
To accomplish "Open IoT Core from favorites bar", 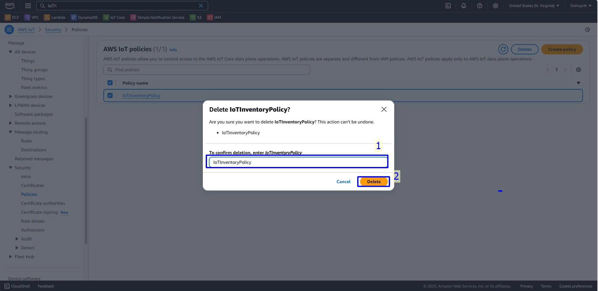I will (114, 17).
